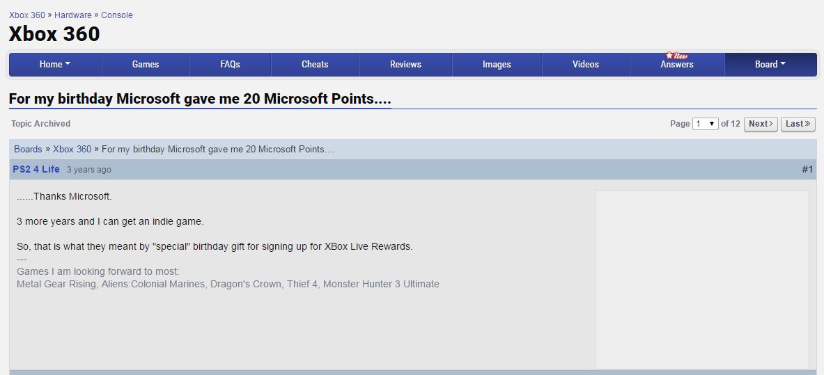
Task: Click the '......Thanks Microsoft.' line
Action: 64,197
